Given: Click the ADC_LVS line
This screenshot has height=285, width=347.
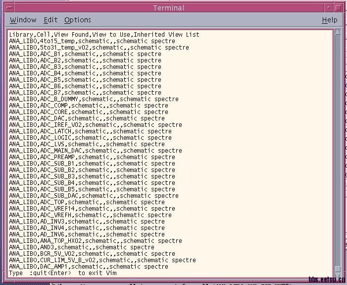Looking at the screenshot, I should 87,144.
